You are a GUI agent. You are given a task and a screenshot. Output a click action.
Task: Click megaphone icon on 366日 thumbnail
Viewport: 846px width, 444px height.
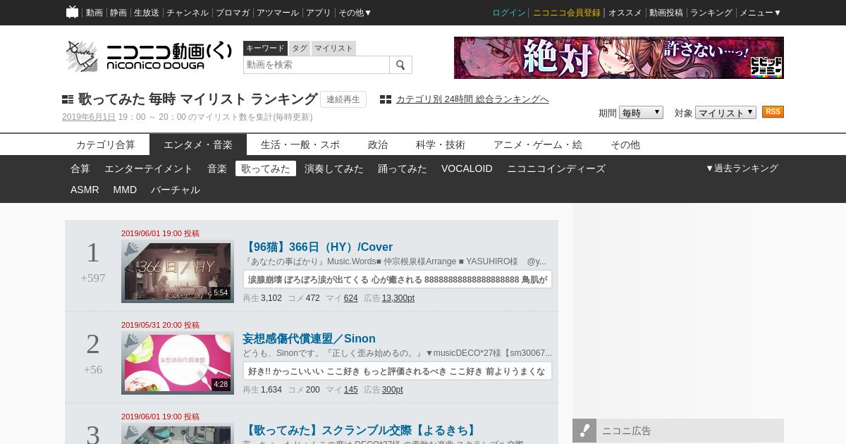tap(131, 249)
